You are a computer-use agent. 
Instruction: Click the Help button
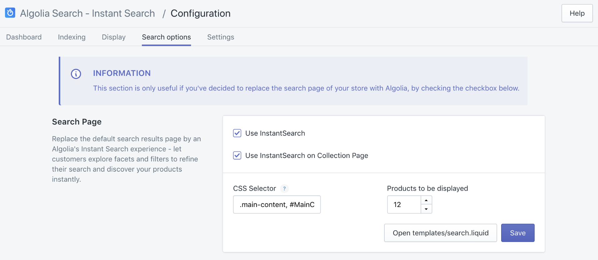tap(577, 13)
